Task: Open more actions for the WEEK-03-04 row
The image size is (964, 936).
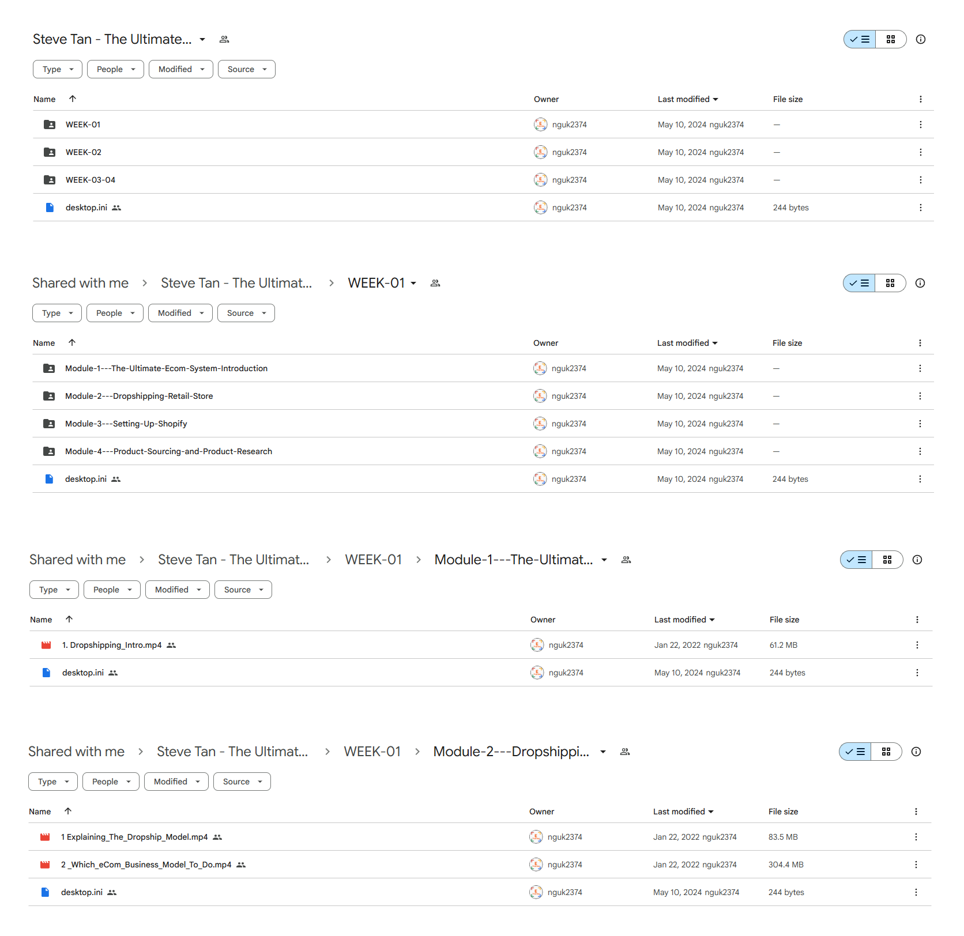Action: (920, 180)
